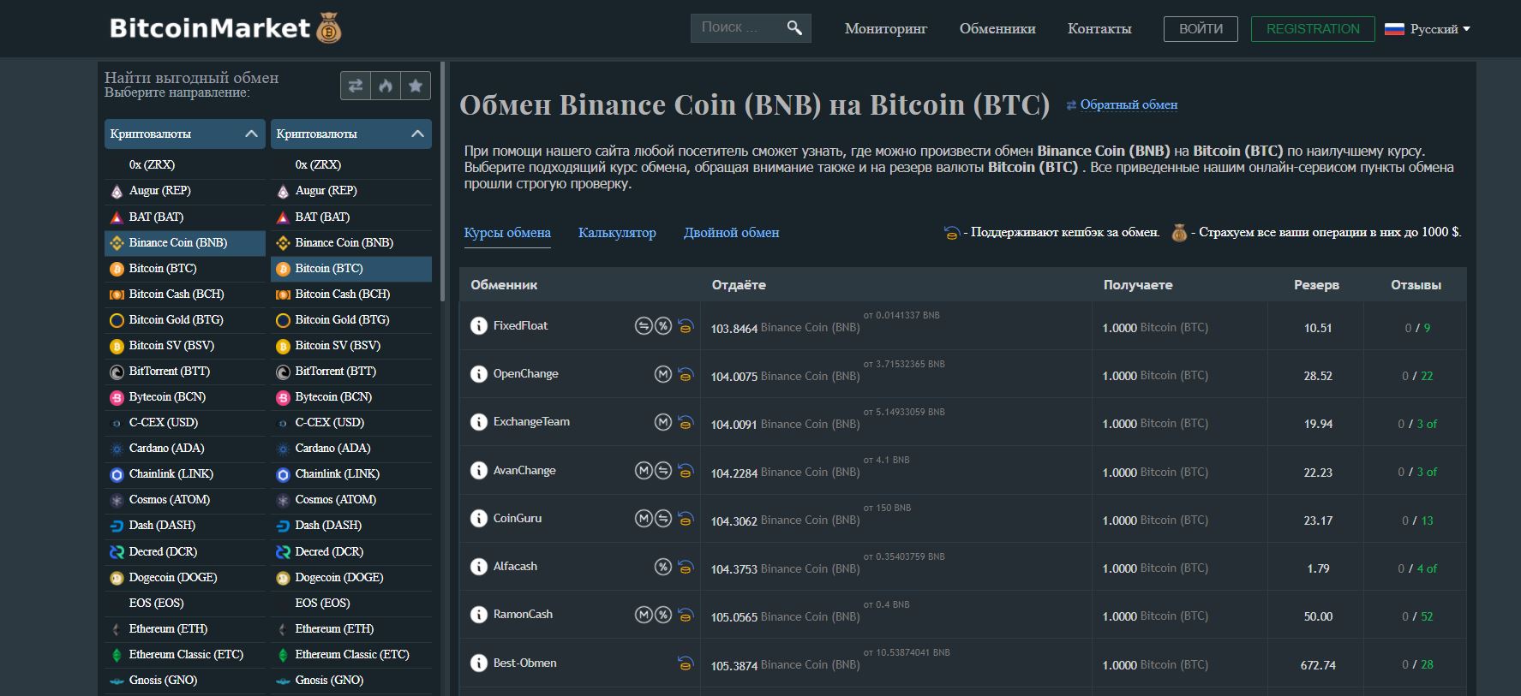Click Обратный обмен link
The image size is (1521, 696).
point(1129,104)
